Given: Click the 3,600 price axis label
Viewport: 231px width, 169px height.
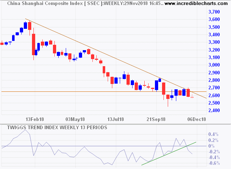Looking at the screenshot, I should coord(214,19).
